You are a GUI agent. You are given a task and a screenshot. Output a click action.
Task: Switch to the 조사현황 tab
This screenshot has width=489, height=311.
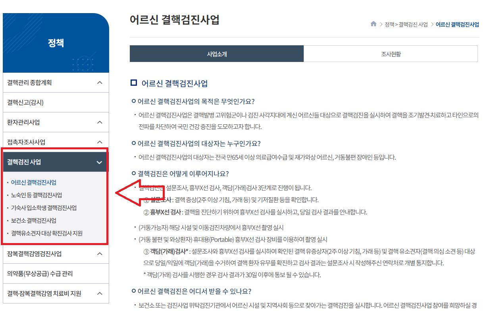(x=391, y=54)
